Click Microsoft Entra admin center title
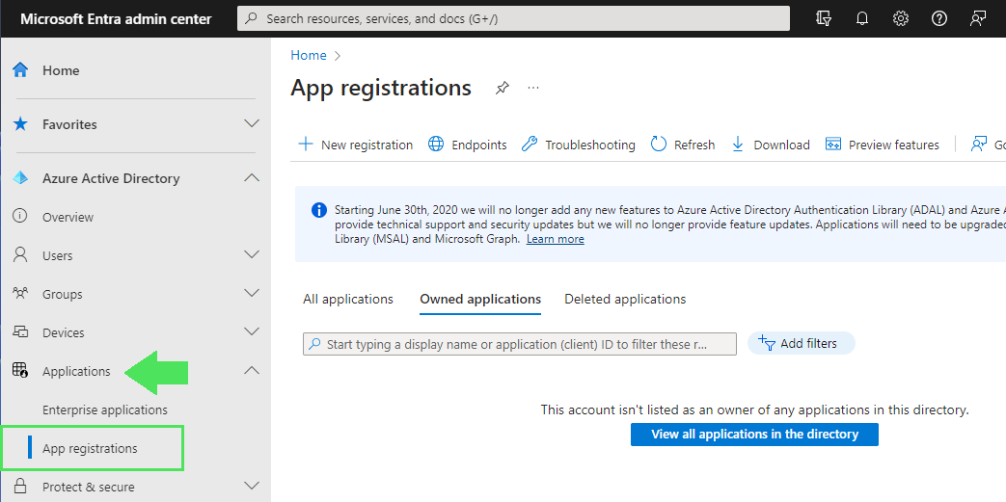This screenshot has width=1006, height=502. [x=116, y=18]
